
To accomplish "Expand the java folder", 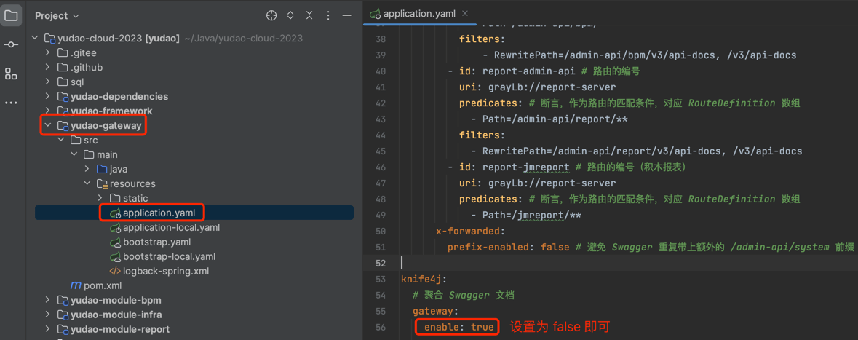I will 87,169.
